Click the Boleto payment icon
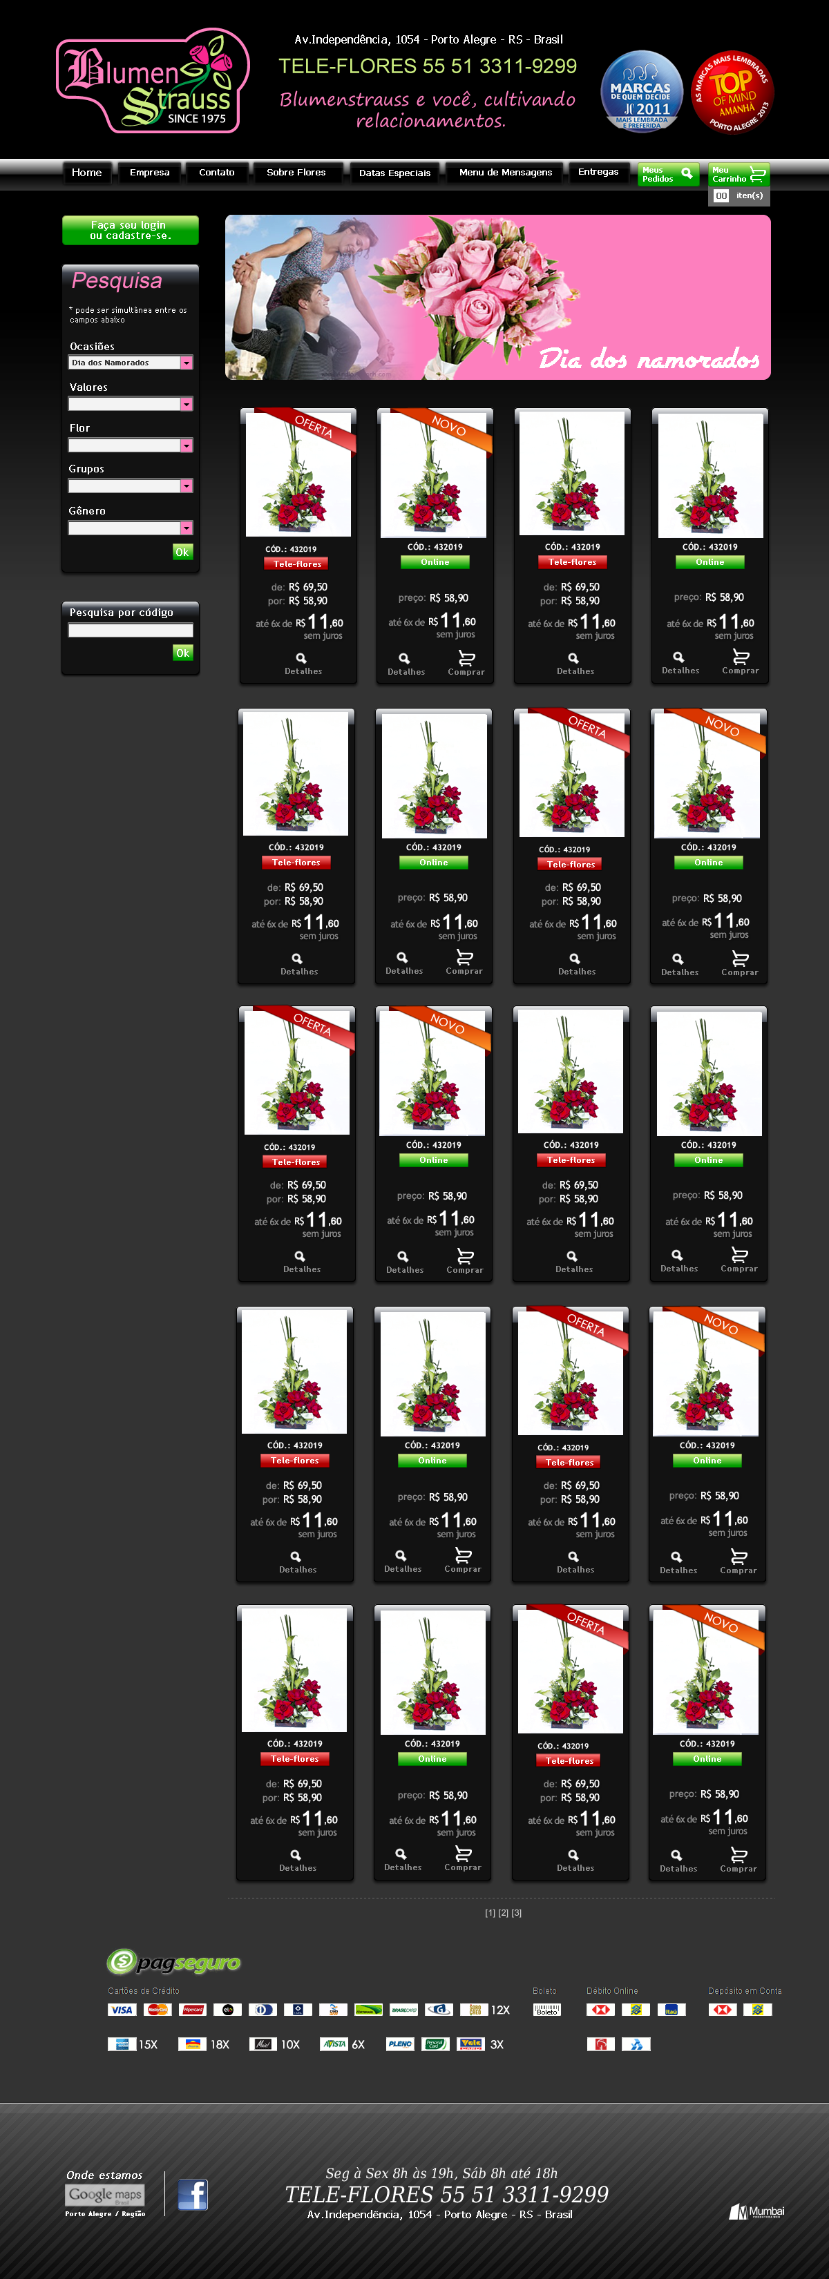This screenshot has width=829, height=2279. 546,2009
